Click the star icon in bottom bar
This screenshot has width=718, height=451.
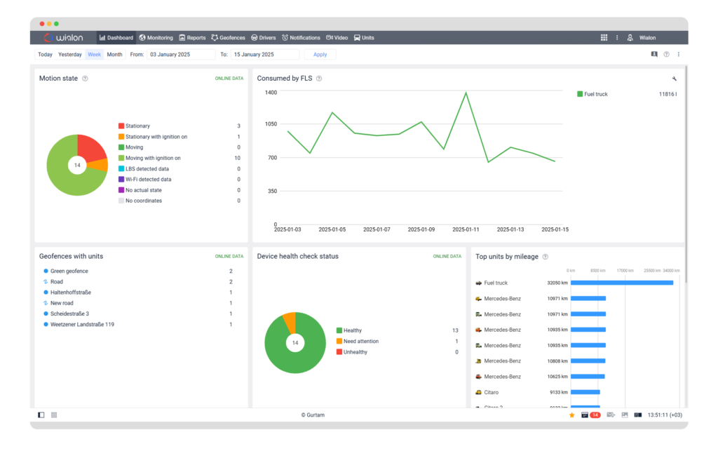pyautogui.click(x=571, y=415)
